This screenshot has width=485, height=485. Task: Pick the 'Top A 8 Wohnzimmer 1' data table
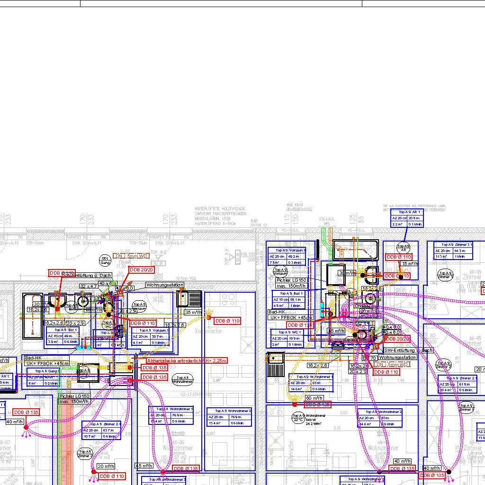pos(171,415)
